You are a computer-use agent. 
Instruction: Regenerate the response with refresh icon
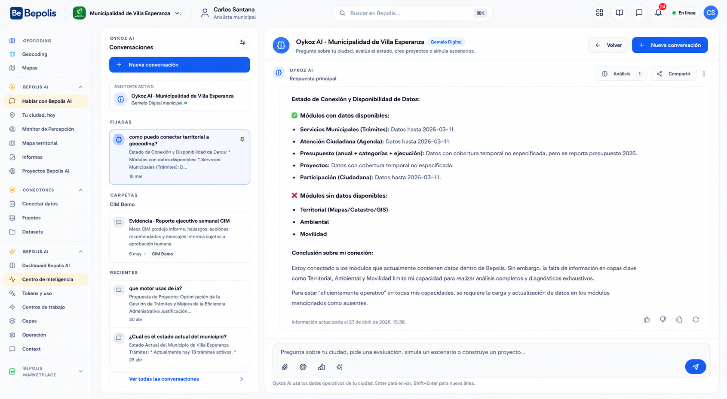pos(696,320)
